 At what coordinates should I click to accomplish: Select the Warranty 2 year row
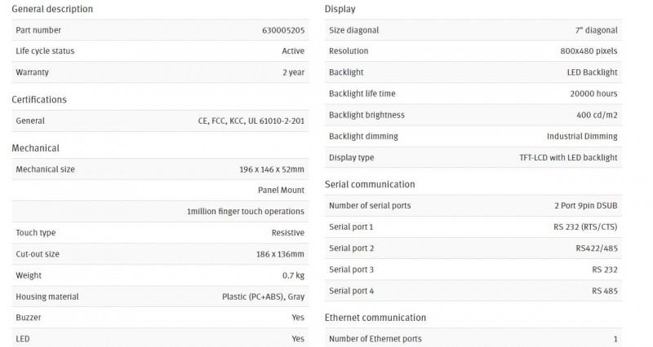[160, 72]
